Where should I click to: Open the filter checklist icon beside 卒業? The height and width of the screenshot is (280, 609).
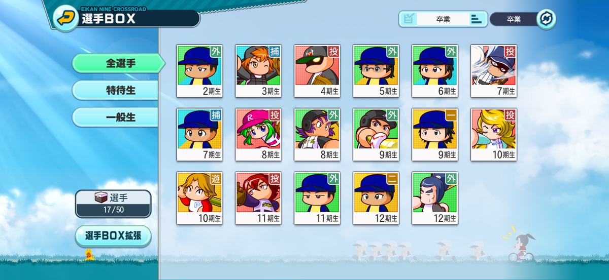409,19
